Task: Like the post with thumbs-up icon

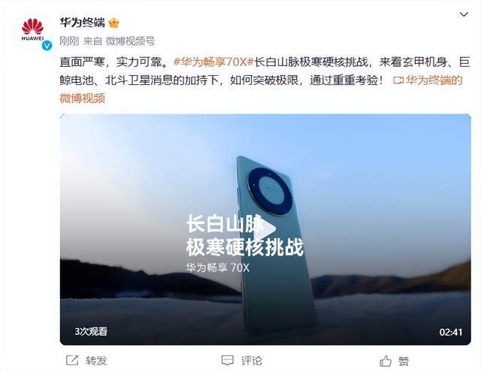Action: click(386, 361)
